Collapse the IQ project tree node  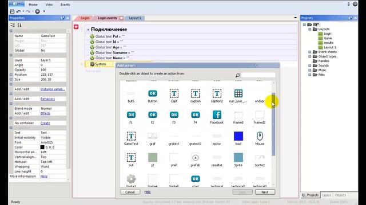304,24
